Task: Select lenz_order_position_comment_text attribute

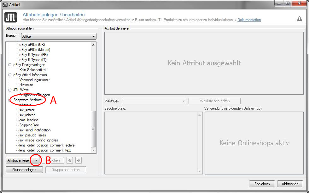Action: (x=45, y=150)
